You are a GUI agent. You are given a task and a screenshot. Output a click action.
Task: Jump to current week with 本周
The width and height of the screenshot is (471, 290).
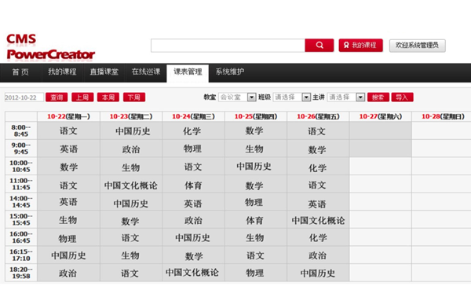[x=108, y=97]
